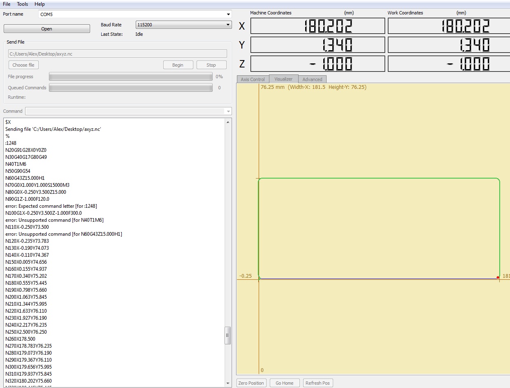Click the File progress bar
Screen dimensions: 510x388
(x=131, y=77)
